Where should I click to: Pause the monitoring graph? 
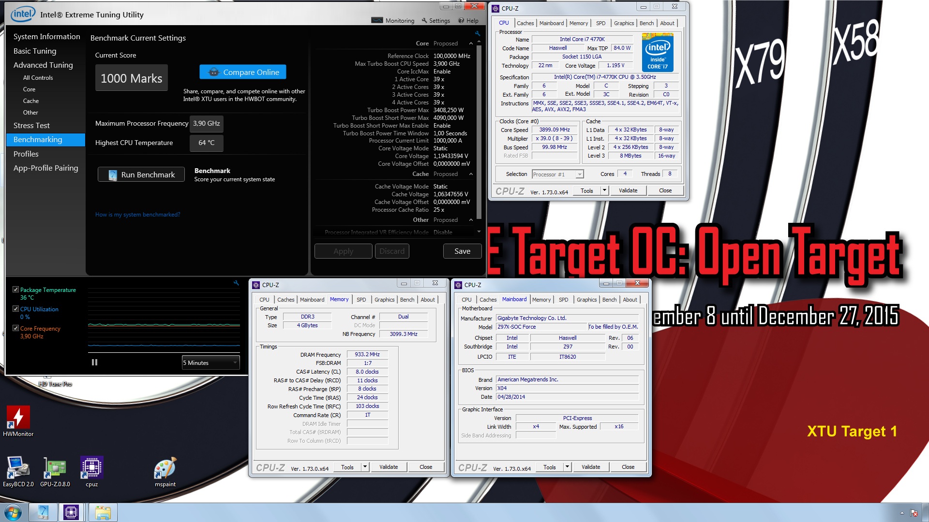[94, 362]
